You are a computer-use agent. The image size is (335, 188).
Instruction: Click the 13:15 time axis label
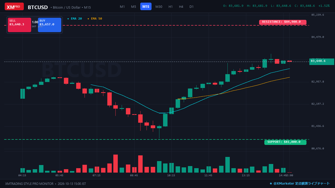click(x=246, y=175)
